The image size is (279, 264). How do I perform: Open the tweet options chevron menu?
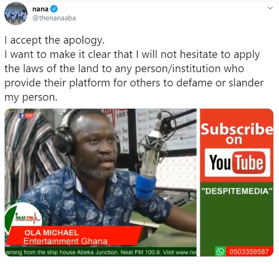(270, 8)
